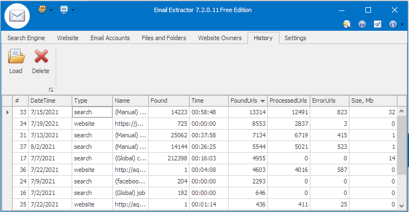Expand the dropdown arrow next to monitor icon

coord(73,10)
